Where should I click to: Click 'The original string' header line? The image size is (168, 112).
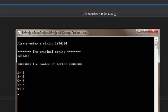(49, 52)
